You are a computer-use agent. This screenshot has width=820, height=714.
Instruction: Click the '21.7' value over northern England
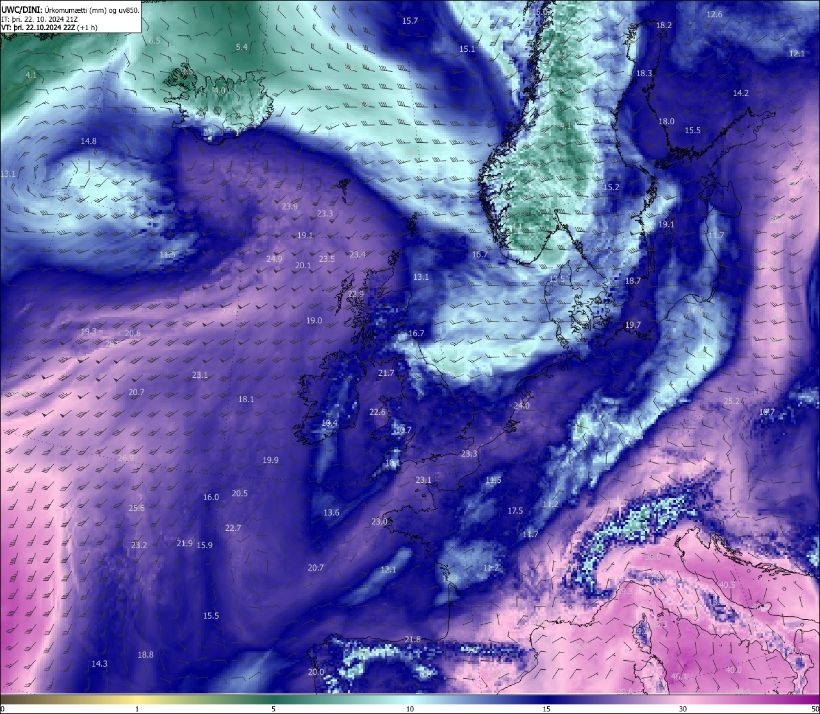click(386, 373)
